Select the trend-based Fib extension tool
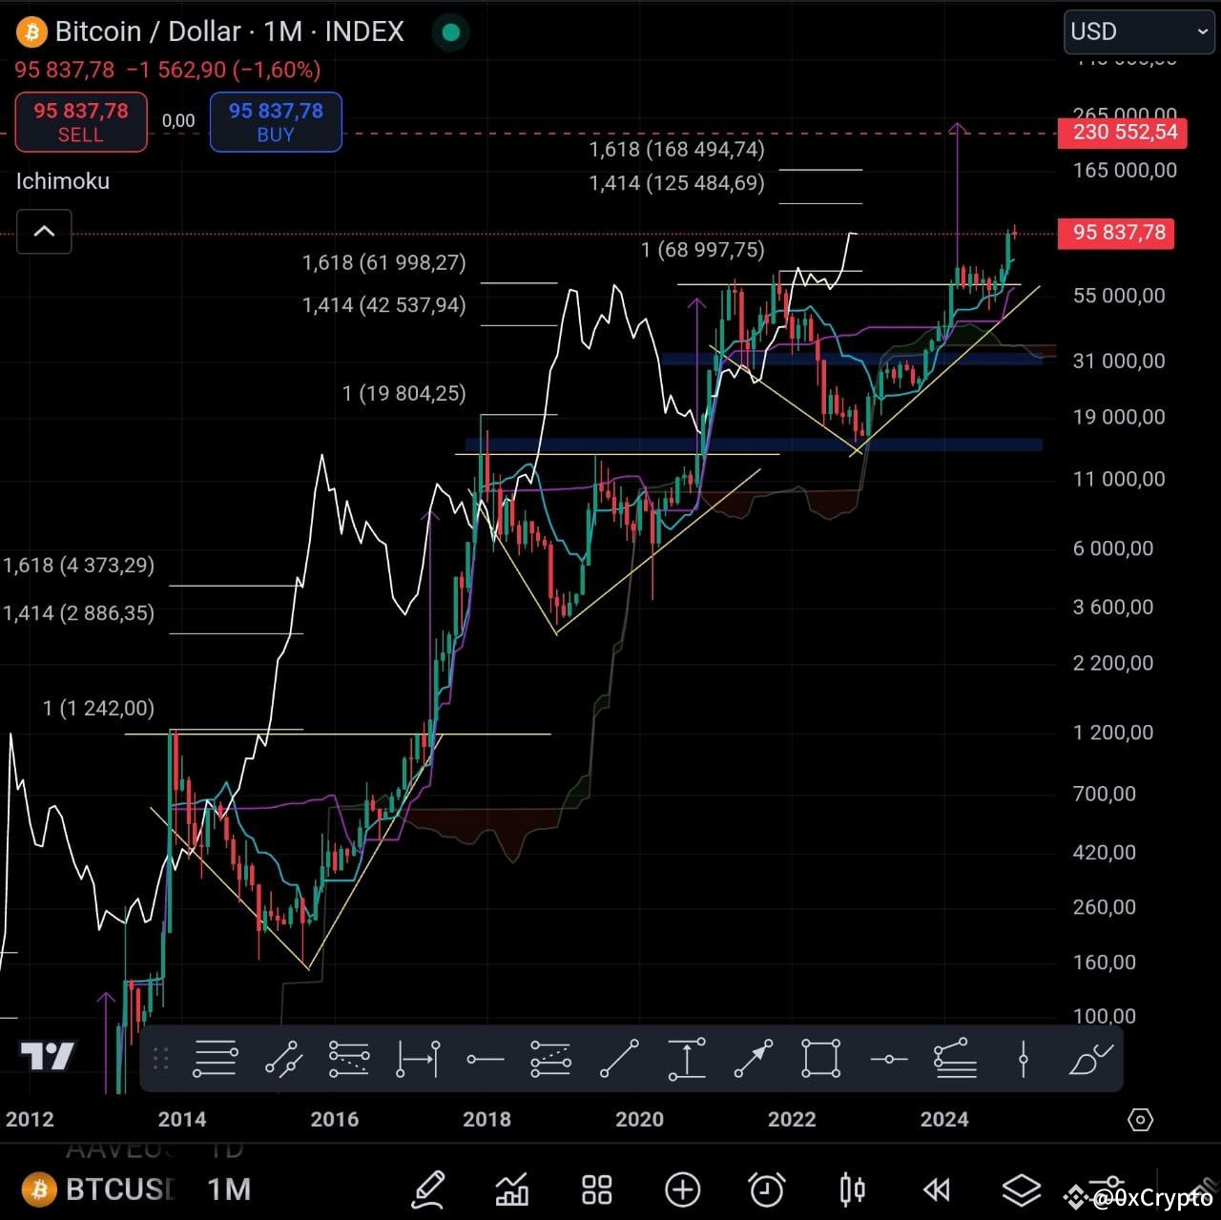Image resolution: width=1221 pixels, height=1220 pixels. point(349,1059)
